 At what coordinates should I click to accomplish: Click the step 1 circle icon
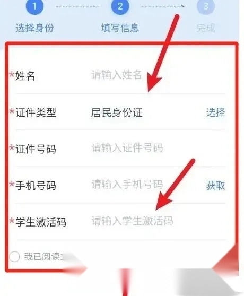tap(34, 6)
